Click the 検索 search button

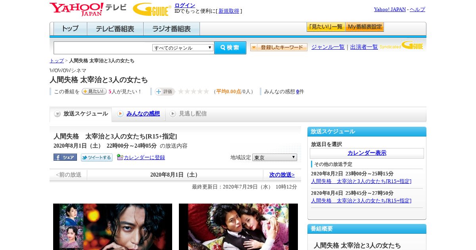[230, 48]
